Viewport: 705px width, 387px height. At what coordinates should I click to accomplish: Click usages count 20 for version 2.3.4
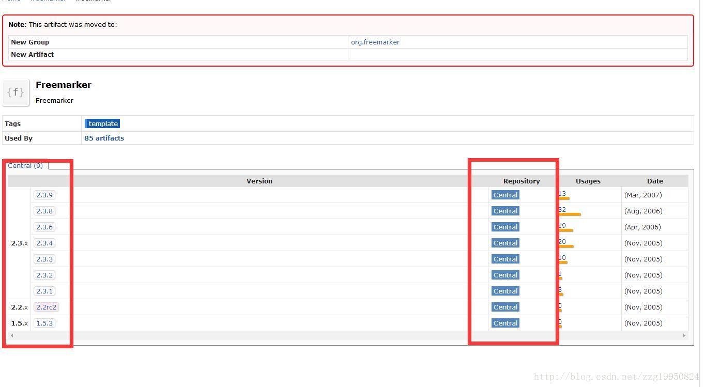click(x=562, y=242)
